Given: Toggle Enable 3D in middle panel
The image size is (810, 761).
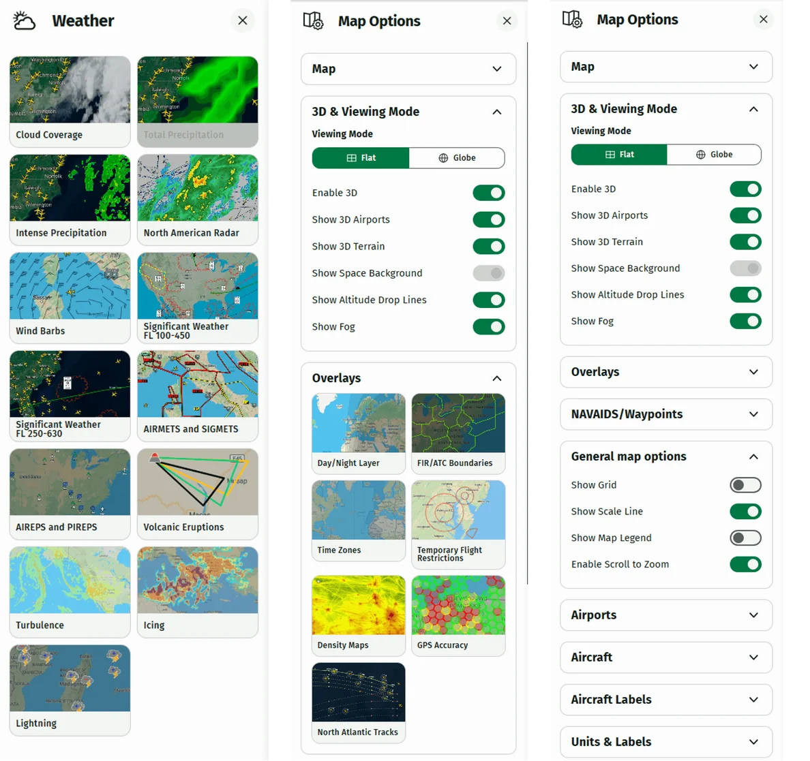Looking at the screenshot, I should point(489,193).
